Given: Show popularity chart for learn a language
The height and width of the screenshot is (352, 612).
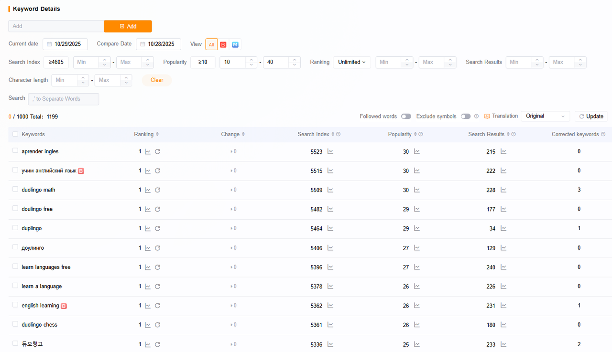Looking at the screenshot, I should [x=417, y=286].
